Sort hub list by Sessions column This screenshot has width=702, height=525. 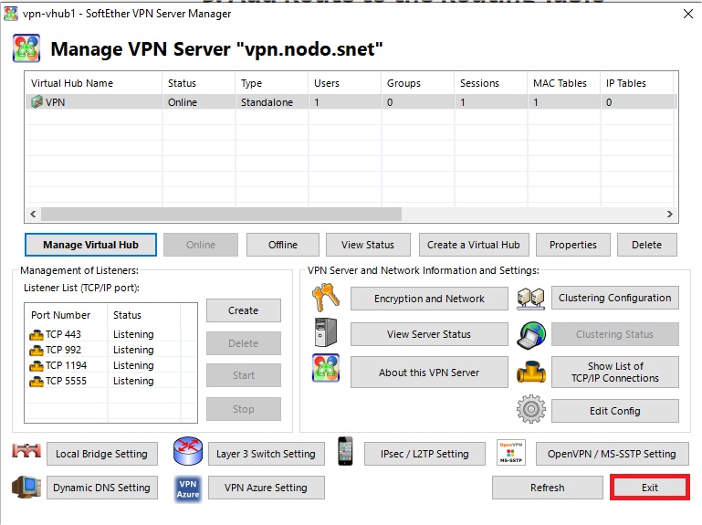click(491, 83)
